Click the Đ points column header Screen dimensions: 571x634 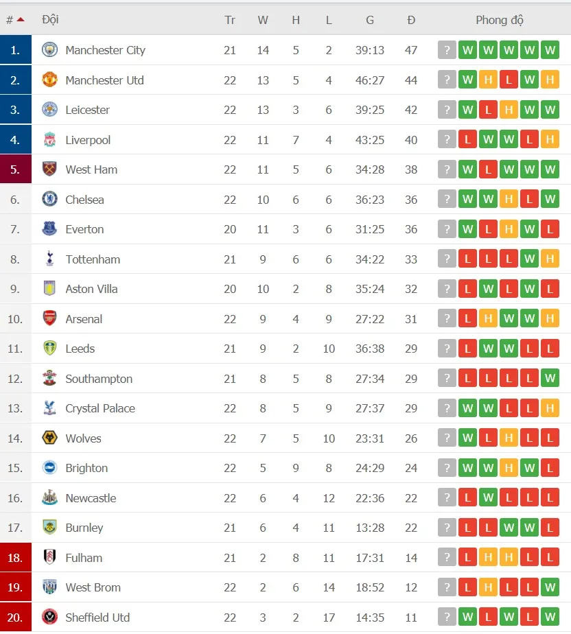click(x=410, y=20)
